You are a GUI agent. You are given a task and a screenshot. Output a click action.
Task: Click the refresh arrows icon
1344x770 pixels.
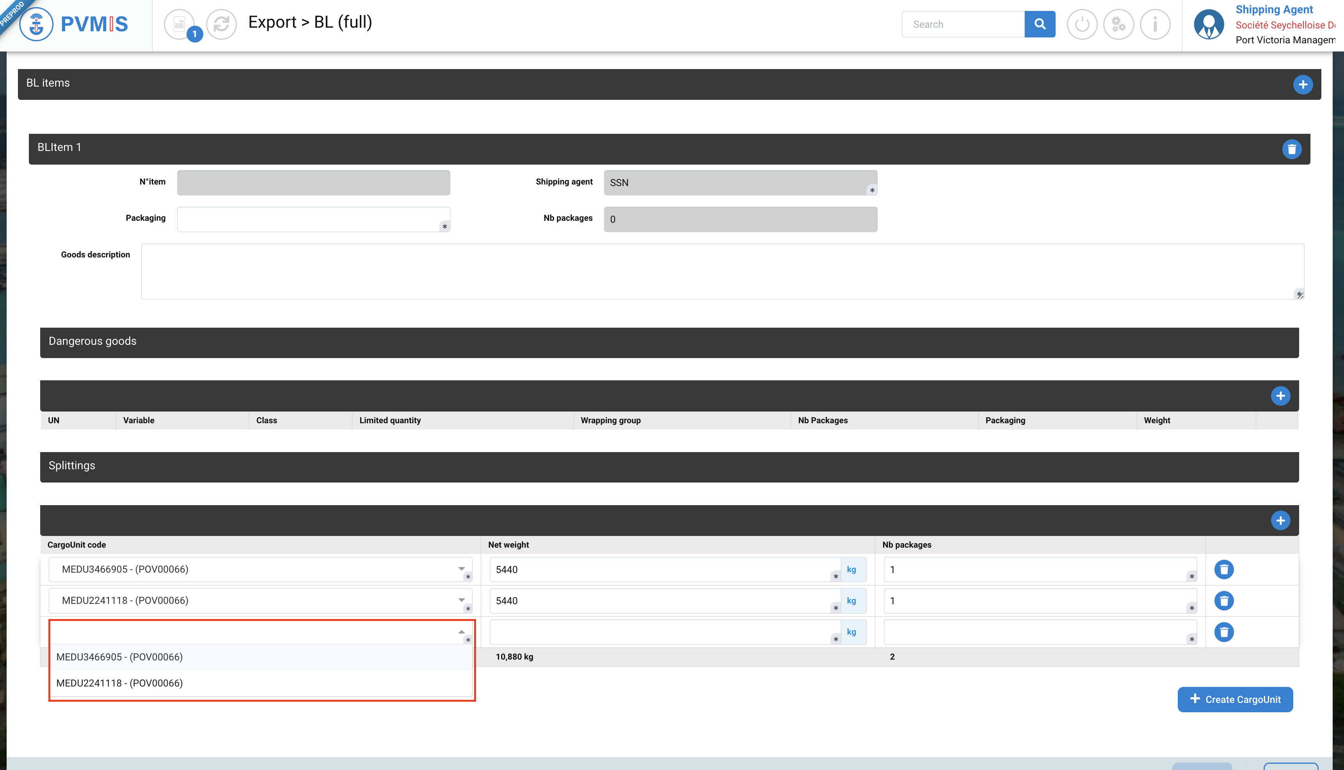tap(221, 24)
